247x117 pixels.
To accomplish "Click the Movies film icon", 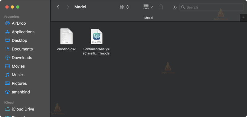I will click(x=7, y=66).
